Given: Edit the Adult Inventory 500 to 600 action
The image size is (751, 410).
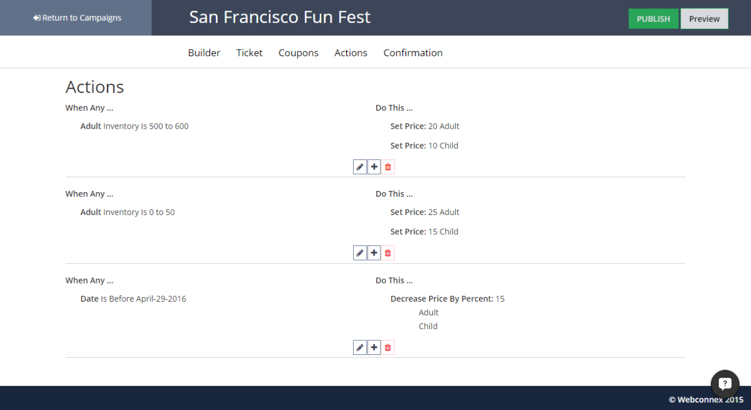Looking at the screenshot, I should coord(360,167).
